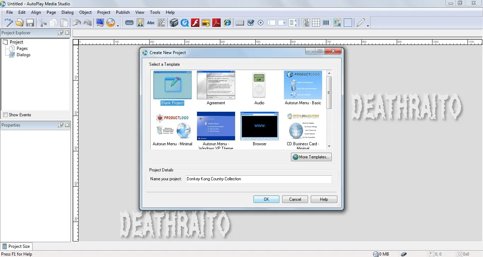
Task: Insert a Flash object icon
Action: click(x=195, y=23)
